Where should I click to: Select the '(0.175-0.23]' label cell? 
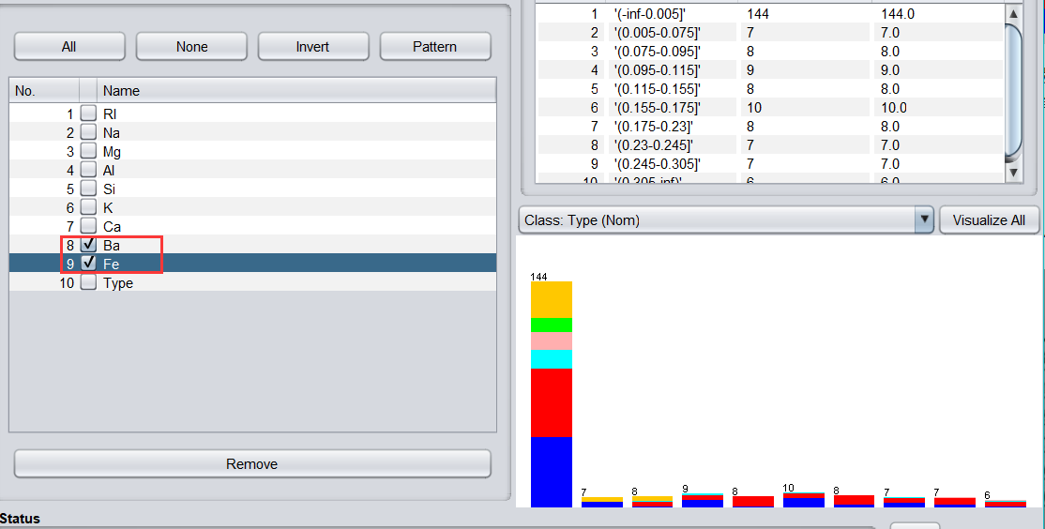[x=653, y=126]
